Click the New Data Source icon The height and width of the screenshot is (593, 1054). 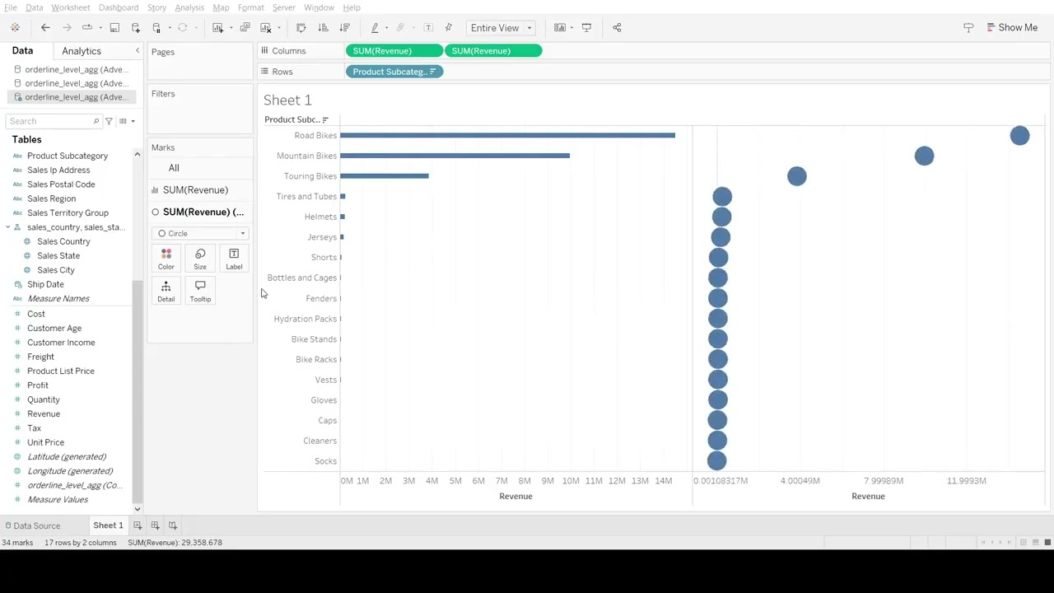click(x=136, y=28)
